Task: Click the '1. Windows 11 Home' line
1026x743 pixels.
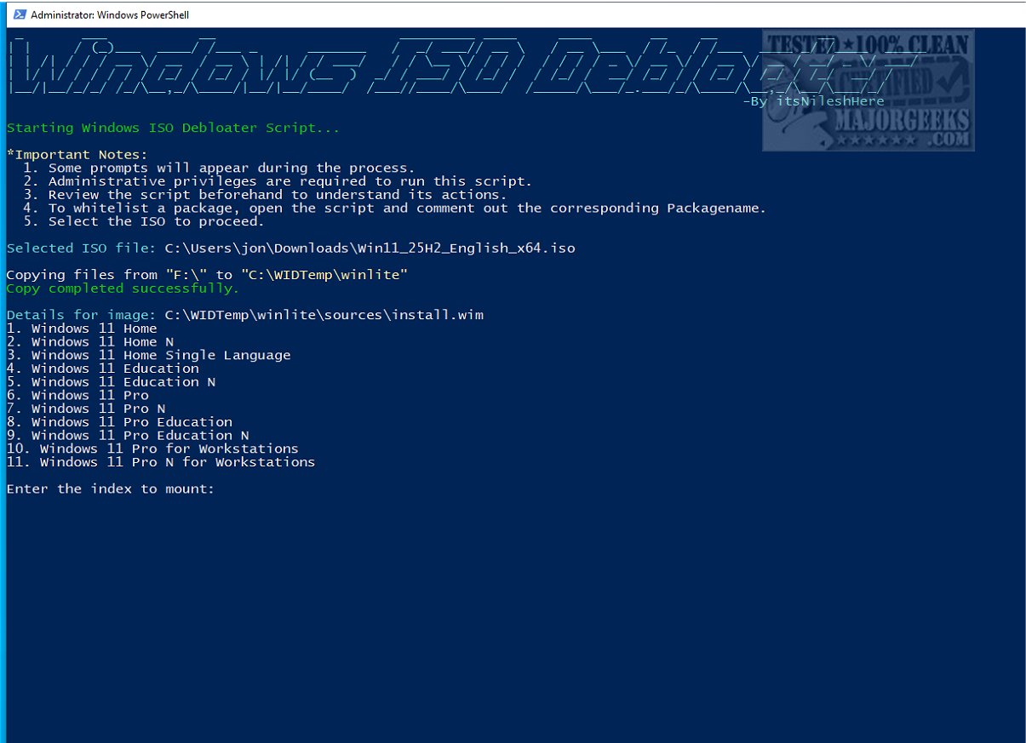Action: tap(82, 329)
